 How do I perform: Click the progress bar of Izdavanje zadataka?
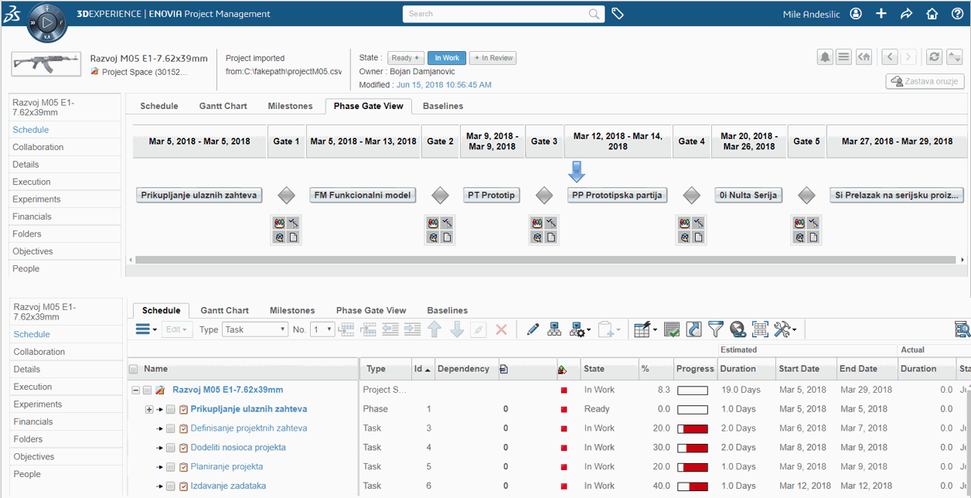pos(693,486)
